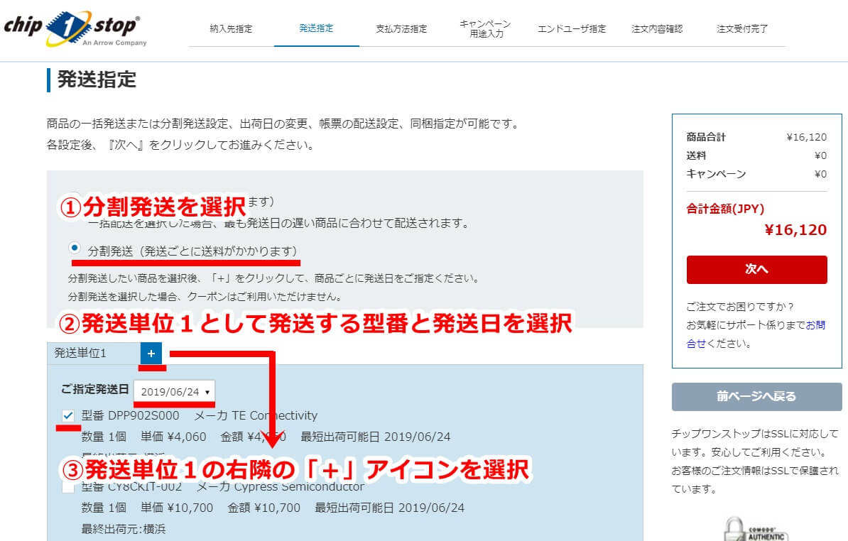Screen dimensions: 848x541
Task: Click the 発送単位1 section header
Action: pyautogui.click(x=80, y=354)
